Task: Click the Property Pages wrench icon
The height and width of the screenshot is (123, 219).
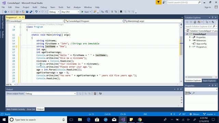Action: [x=194, y=93]
